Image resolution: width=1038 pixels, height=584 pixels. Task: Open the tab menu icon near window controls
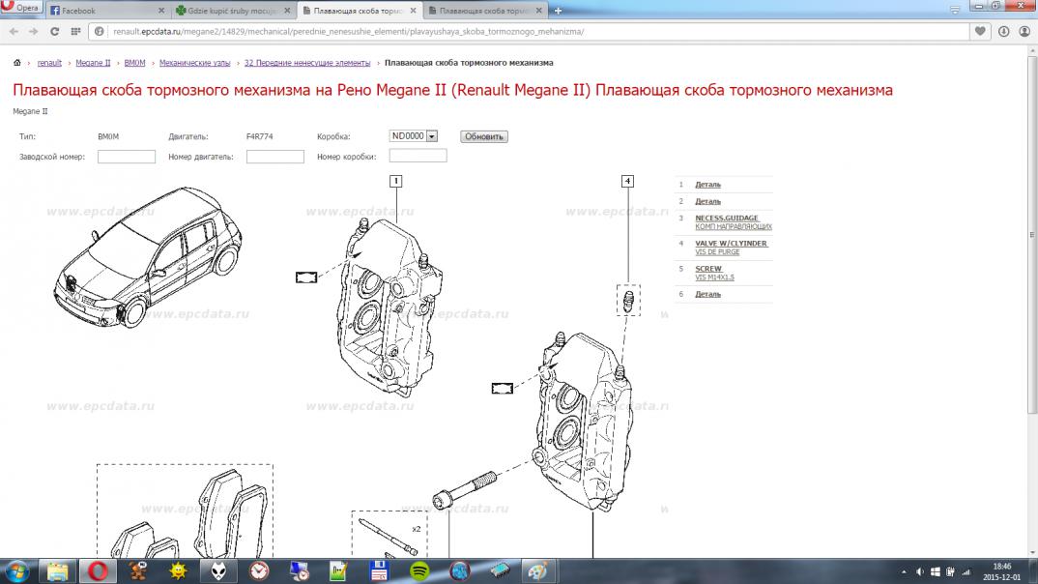coord(955,10)
